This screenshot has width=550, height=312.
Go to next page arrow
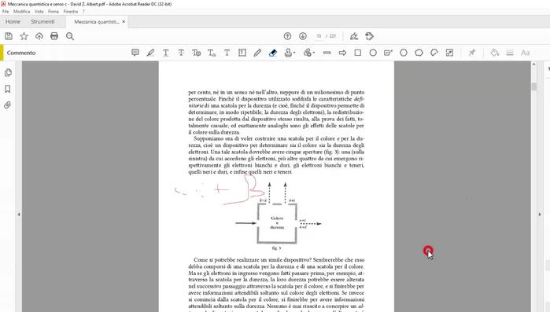[x=303, y=36]
